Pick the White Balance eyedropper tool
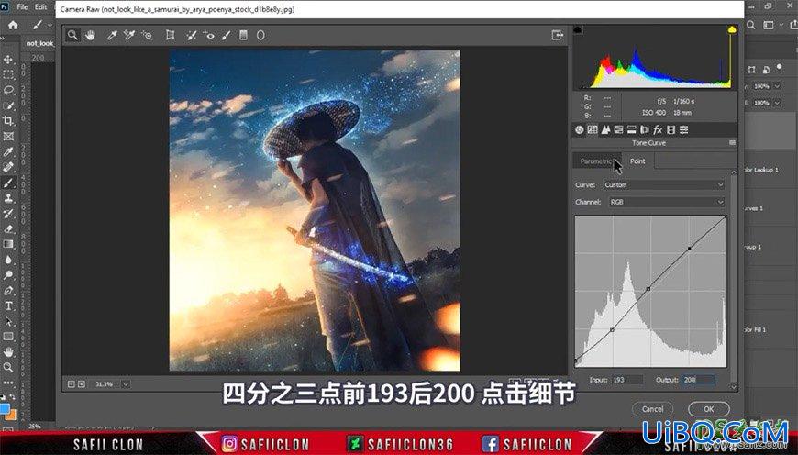Screen dimensions: 798x455 [112, 35]
